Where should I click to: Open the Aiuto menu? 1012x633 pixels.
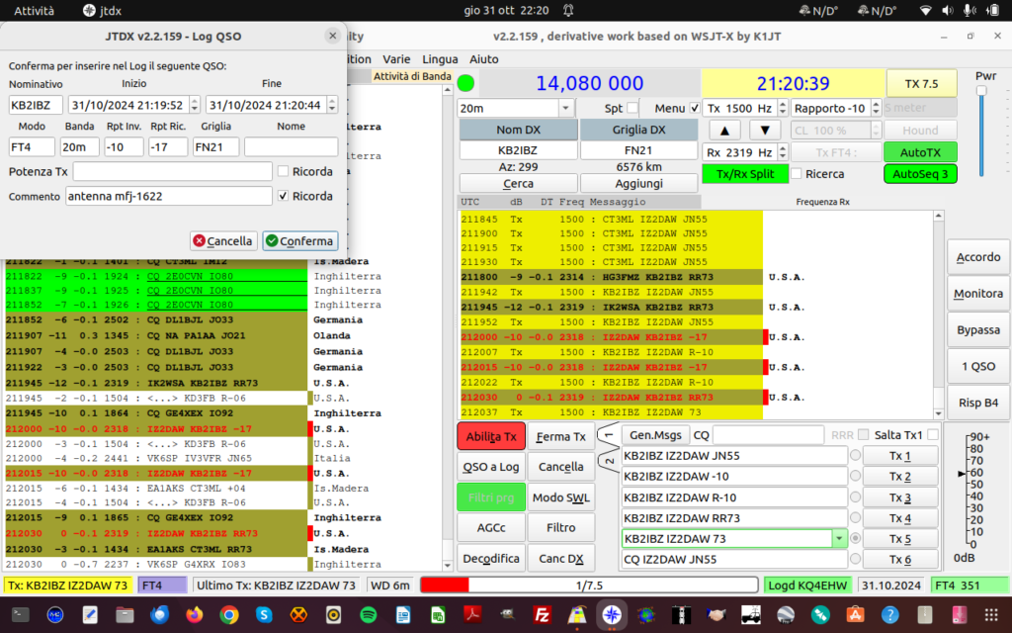[484, 58]
